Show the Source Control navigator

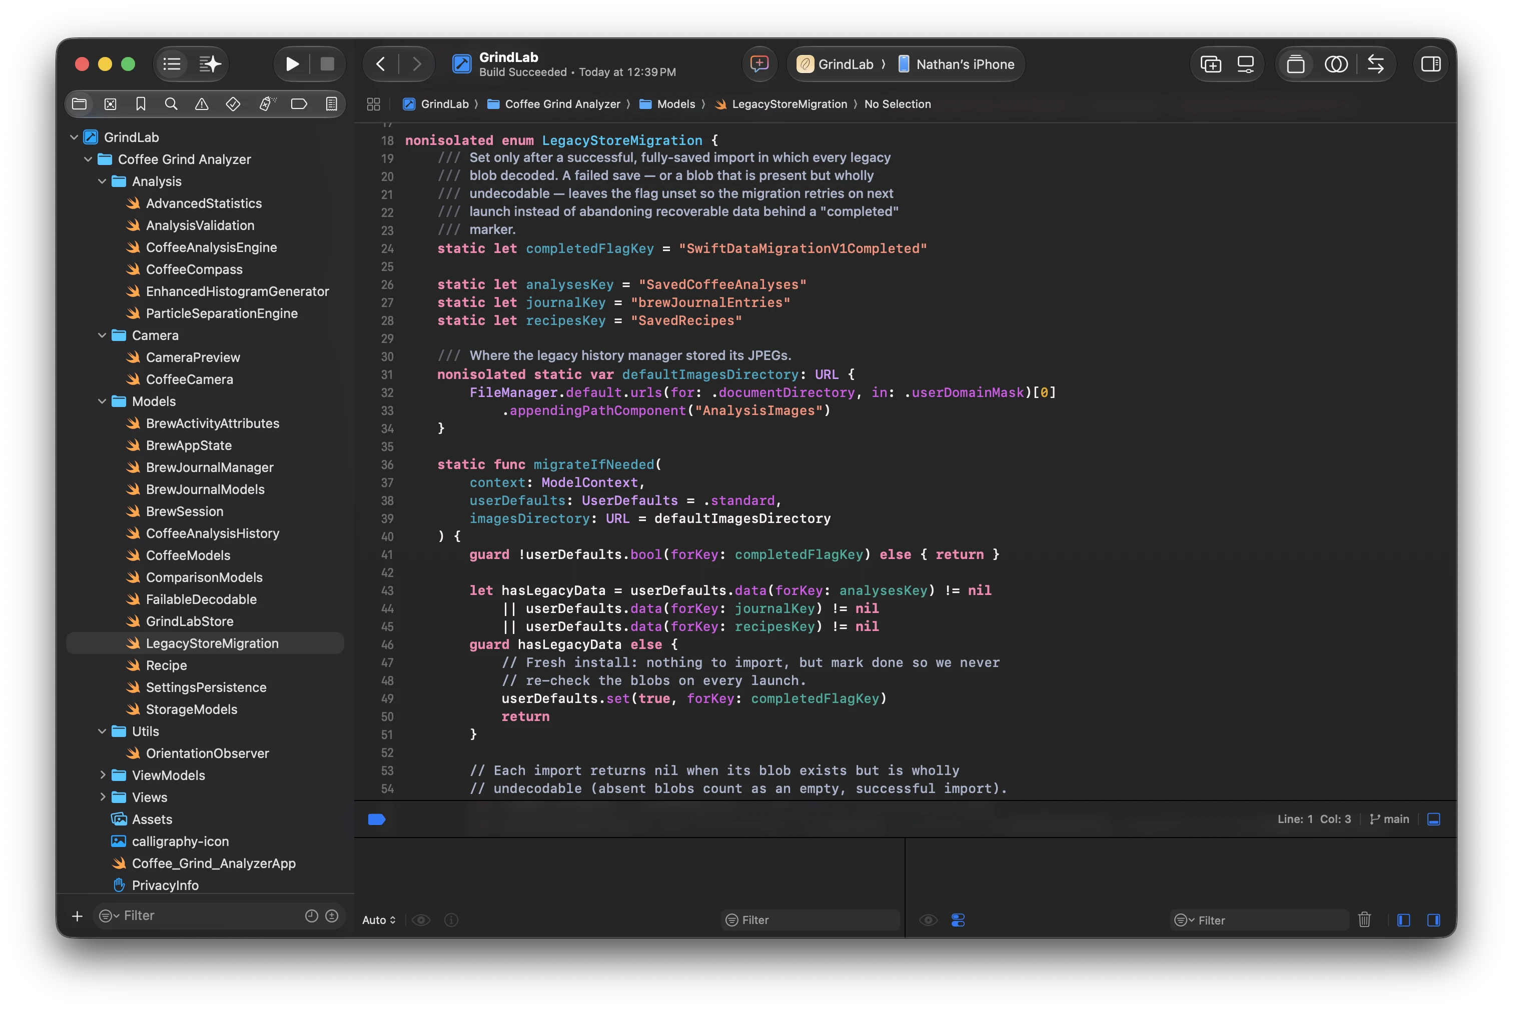(x=111, y=104)
